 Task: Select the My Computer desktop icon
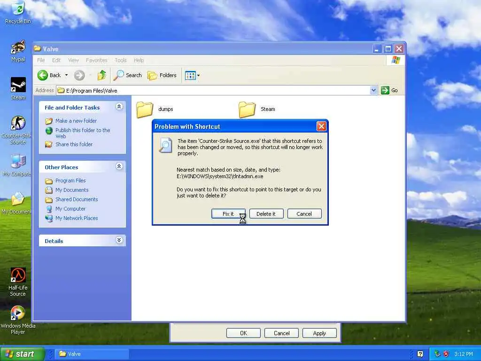coord(17,165)
